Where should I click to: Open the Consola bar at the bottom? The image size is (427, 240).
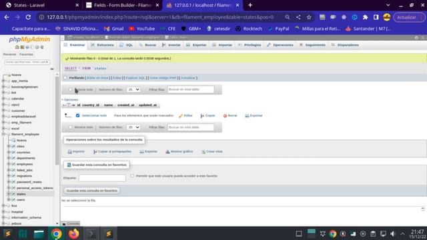pos(71,224)
